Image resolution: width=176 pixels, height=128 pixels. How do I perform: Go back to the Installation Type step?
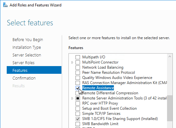(27, 47)
